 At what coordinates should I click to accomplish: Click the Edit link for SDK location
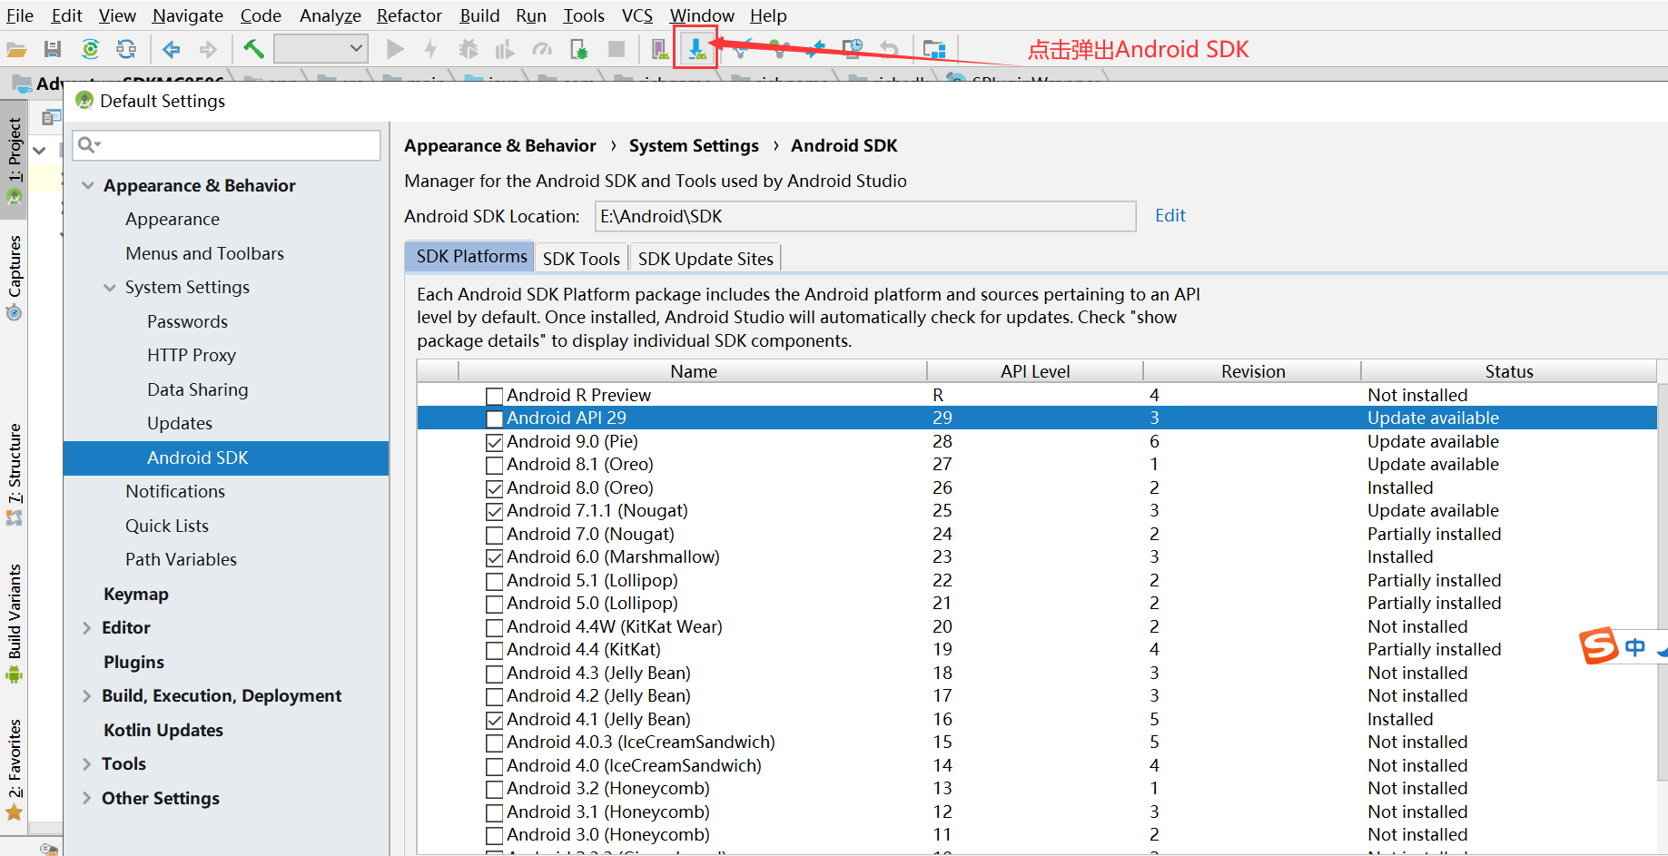(x=1170, y=215)
